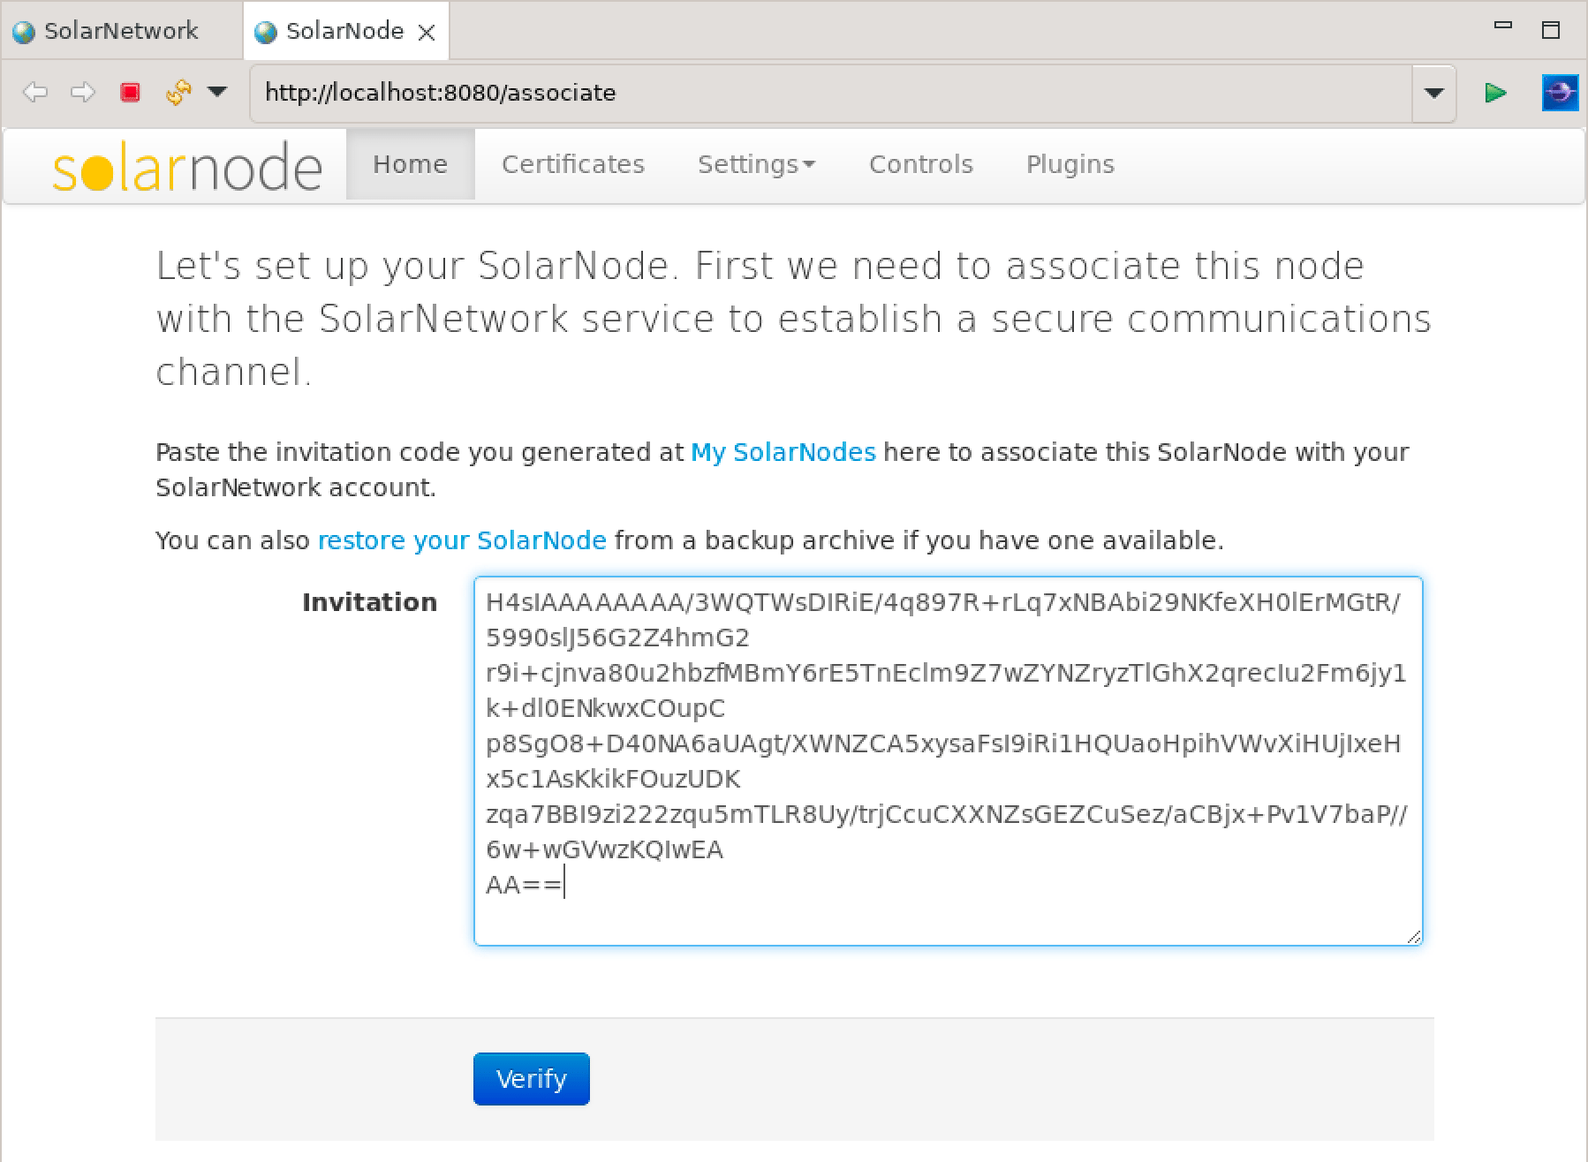1588x1162 pixels.
Task: Click the solarnode logo
Action: click(187, 166)
